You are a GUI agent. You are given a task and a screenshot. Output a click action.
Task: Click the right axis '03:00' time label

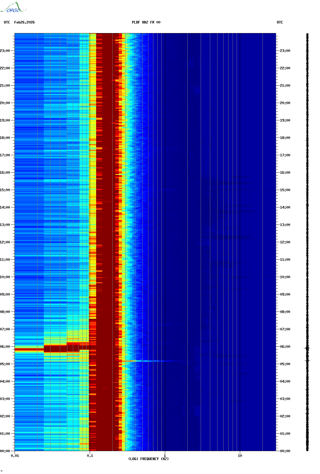[285, 399]
